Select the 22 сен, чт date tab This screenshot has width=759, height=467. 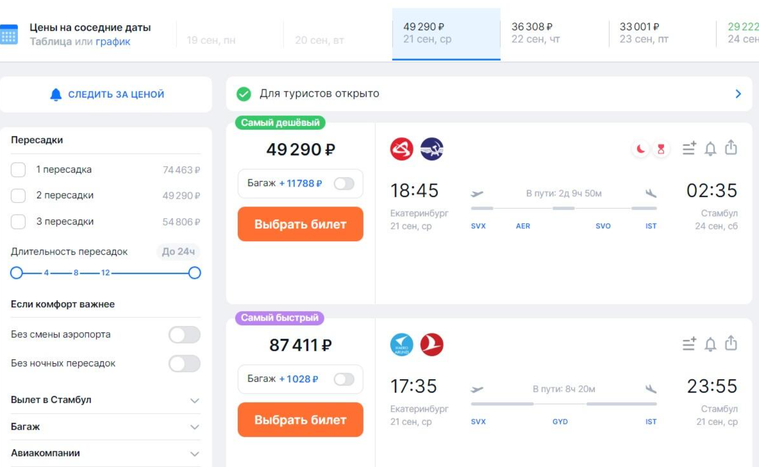pyautogui.click(x=554, y=33)
